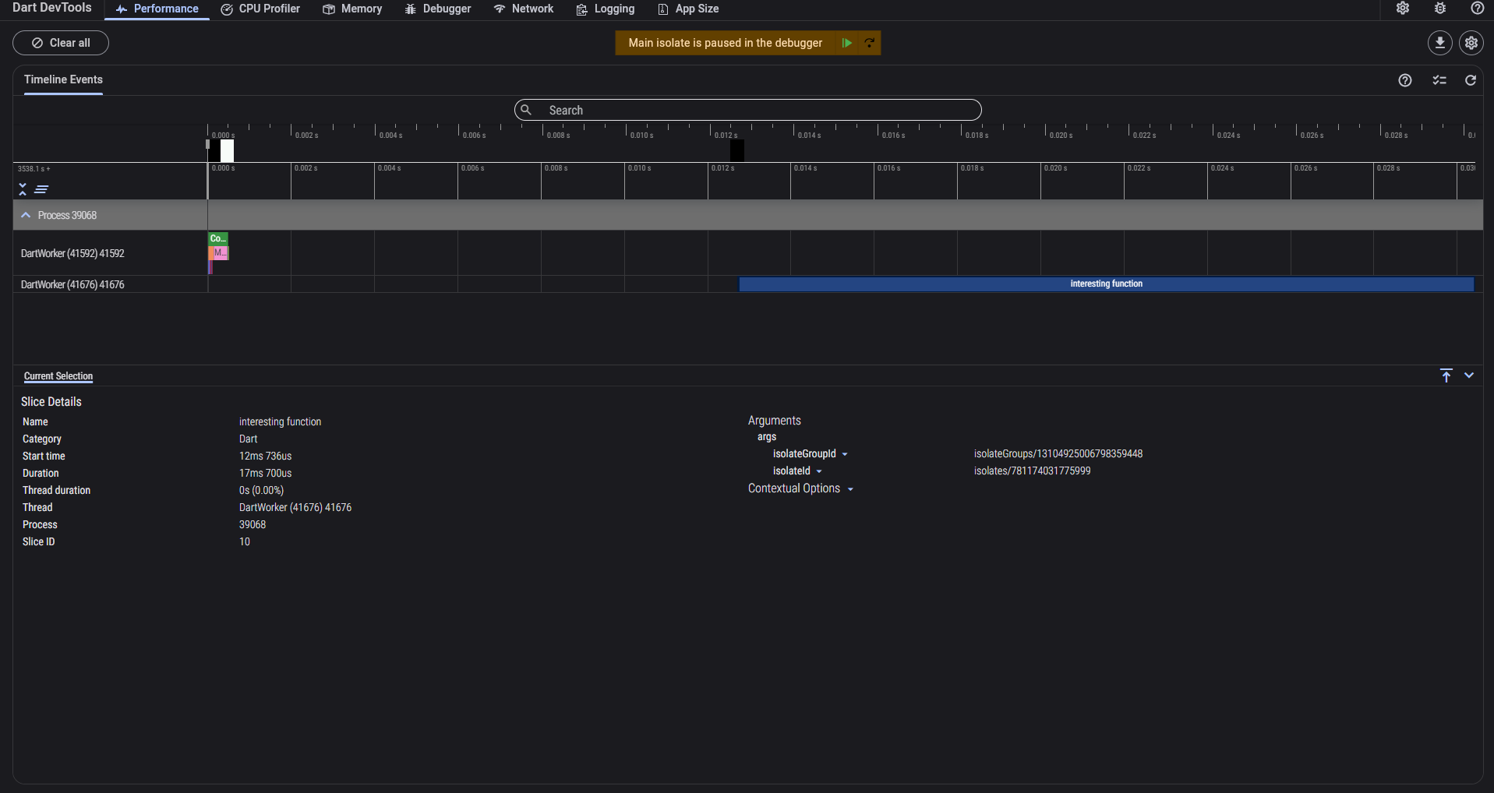The width and height of the screenshot is (1494, 793).
Task: Open the timeline help question icon
Action: (1405, 80)
